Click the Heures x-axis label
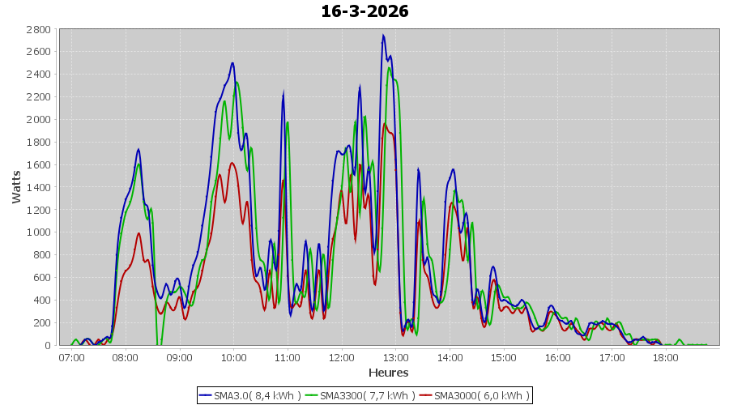The image size is (729, 405). pyautogui.click(x=389, y=373)
